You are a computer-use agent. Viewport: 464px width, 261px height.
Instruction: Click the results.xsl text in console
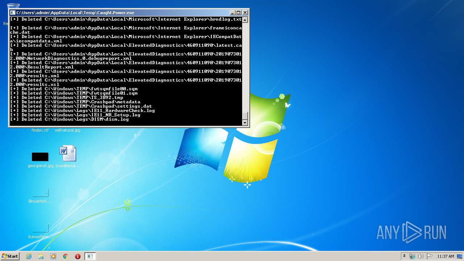click(x=43, y=84)
